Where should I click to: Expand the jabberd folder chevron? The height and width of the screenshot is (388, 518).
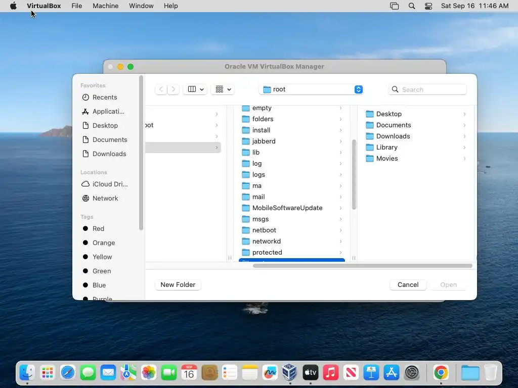coord(340,141)
